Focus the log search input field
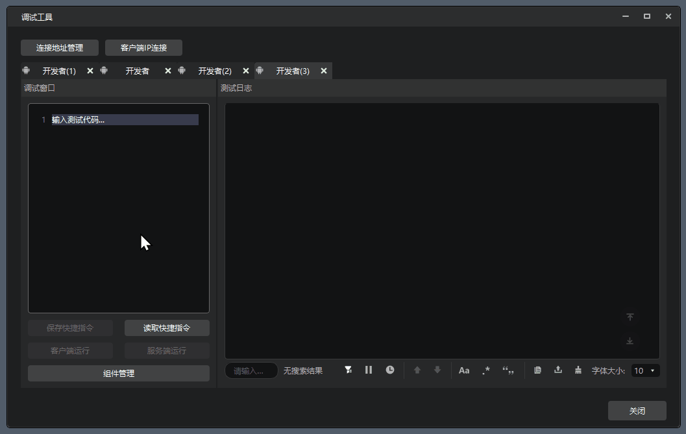 point(251,370)
